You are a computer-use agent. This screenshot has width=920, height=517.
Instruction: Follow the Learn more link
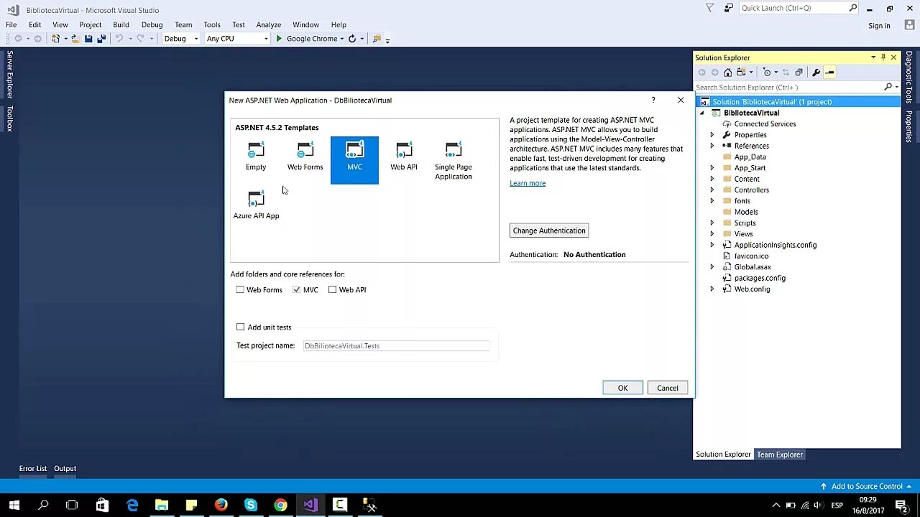click(x=528, y=183)
